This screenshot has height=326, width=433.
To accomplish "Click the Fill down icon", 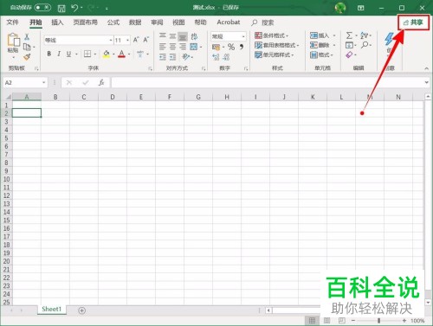I will click(349, 45).
